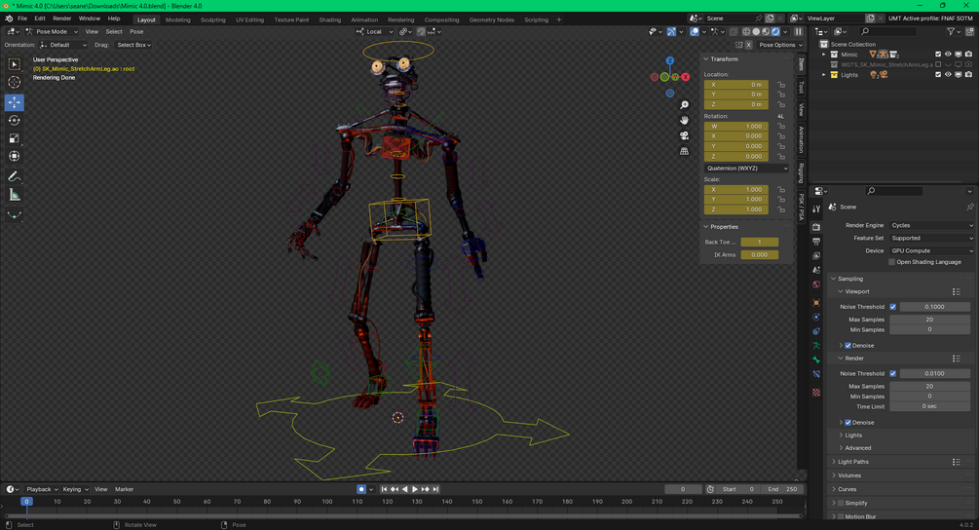Switch orthographic/perspective grid icon
The width and height of the screenshot is (979, 530).
[x=684, y=151]
